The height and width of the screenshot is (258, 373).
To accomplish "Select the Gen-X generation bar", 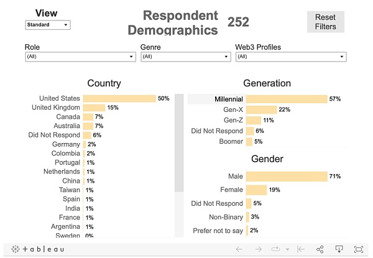I will point(261,109).
